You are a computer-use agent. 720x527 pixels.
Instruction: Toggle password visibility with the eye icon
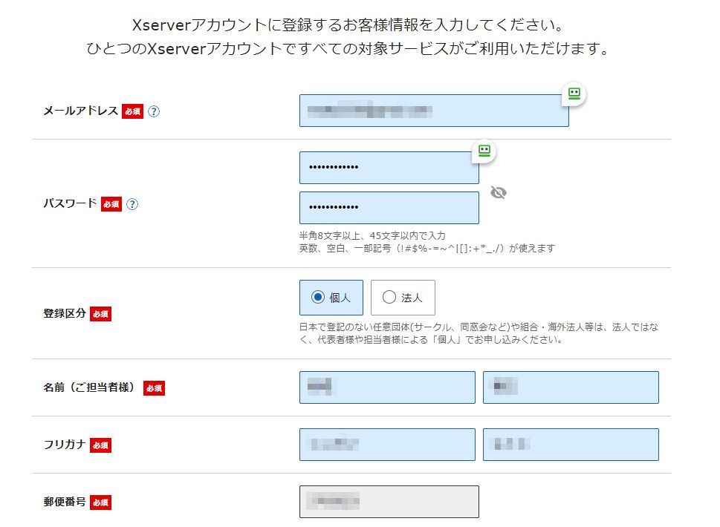(x=499, y=193)
